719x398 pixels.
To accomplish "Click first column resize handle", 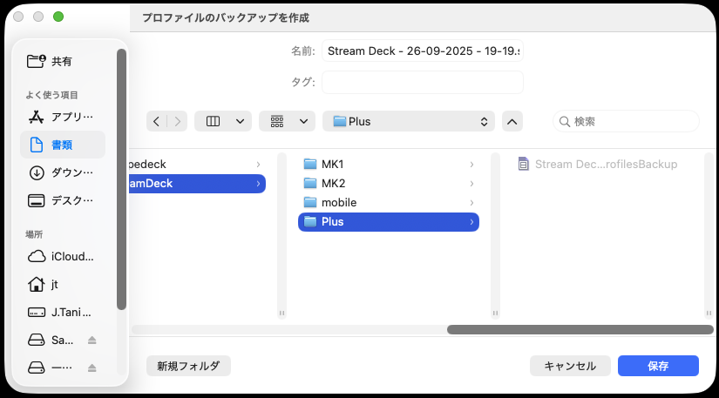I will tap(281, 314).
